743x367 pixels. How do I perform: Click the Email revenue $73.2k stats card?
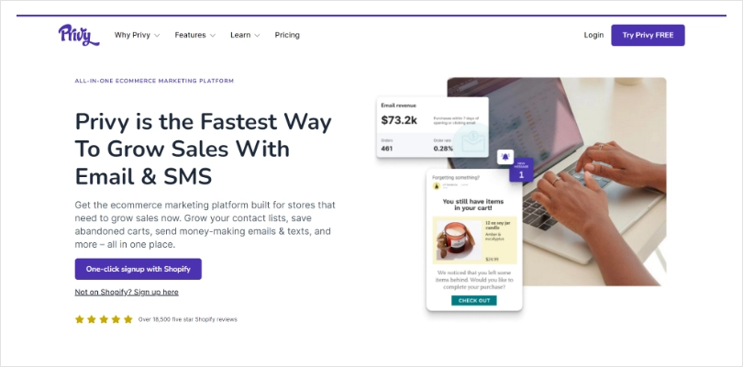(432, 128)
